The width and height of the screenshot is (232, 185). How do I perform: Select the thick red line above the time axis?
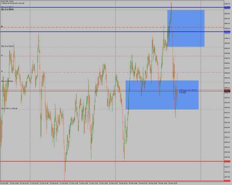pos(112,181)
